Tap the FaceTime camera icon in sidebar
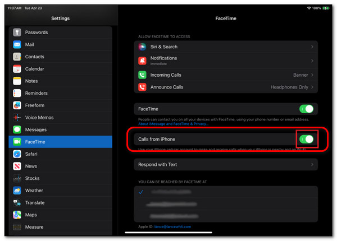The image size is (337, 241). pyautogui.click(x=17, y=142)
